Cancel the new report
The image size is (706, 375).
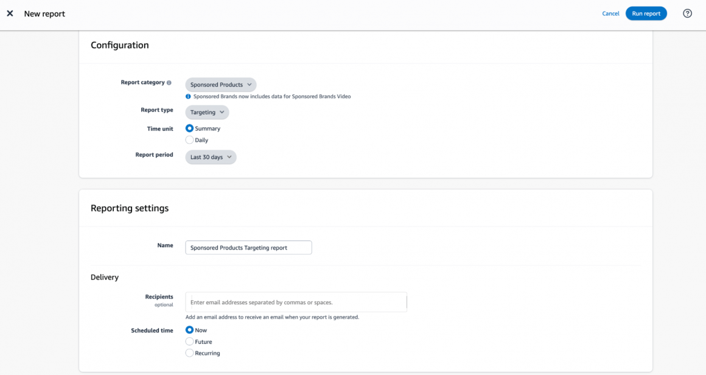[x=610, y=13]
